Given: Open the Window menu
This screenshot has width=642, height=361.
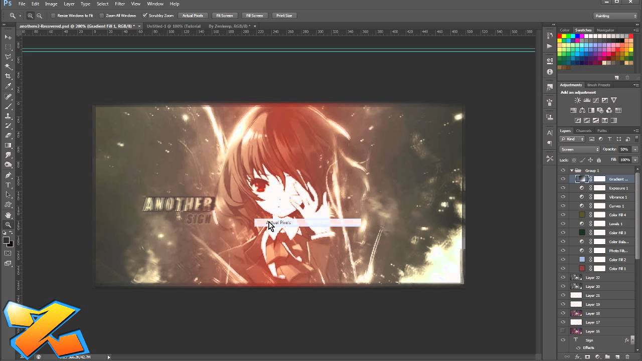Looking at the screenshot, I should click(155, 4).
